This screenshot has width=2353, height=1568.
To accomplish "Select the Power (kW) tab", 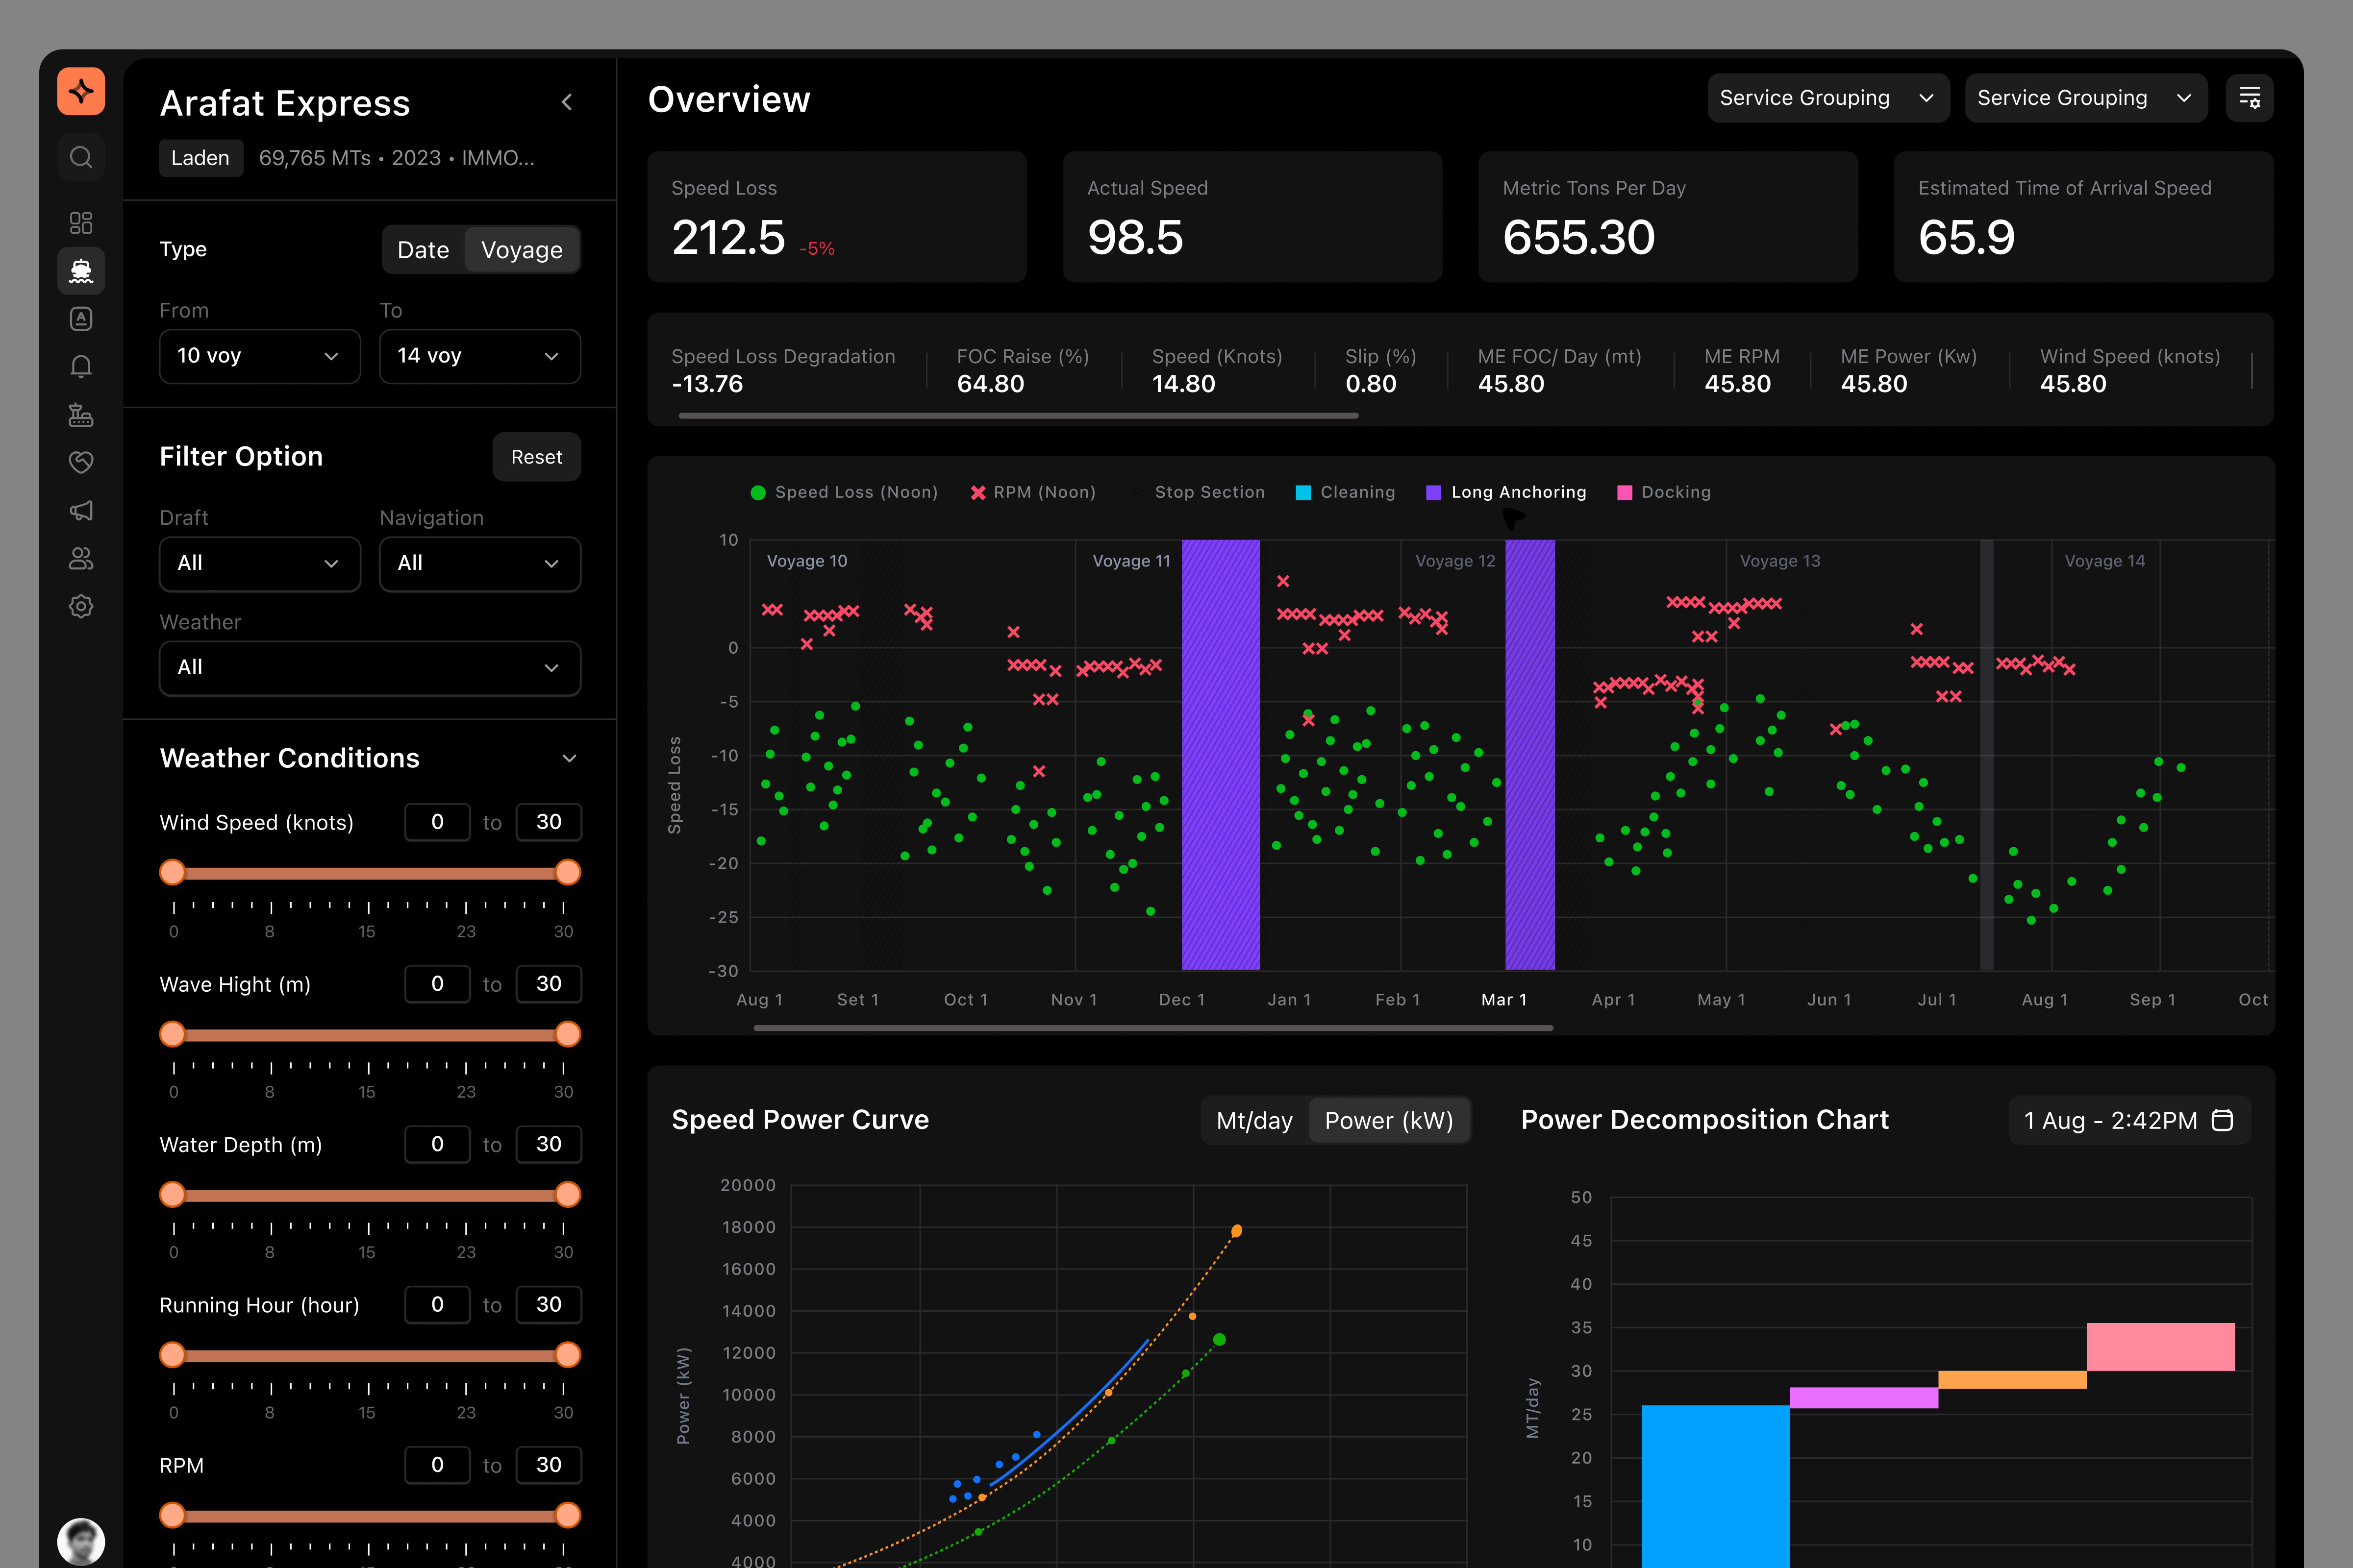I will (1389, 1120).
